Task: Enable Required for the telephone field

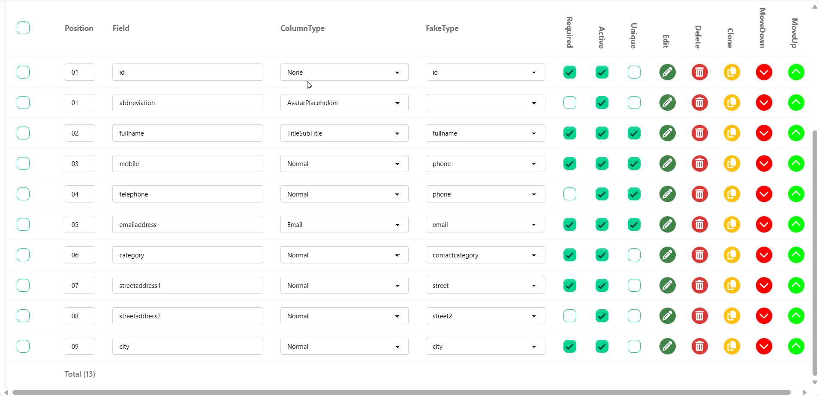Action: pyautogui.click(x=569, y=194)
